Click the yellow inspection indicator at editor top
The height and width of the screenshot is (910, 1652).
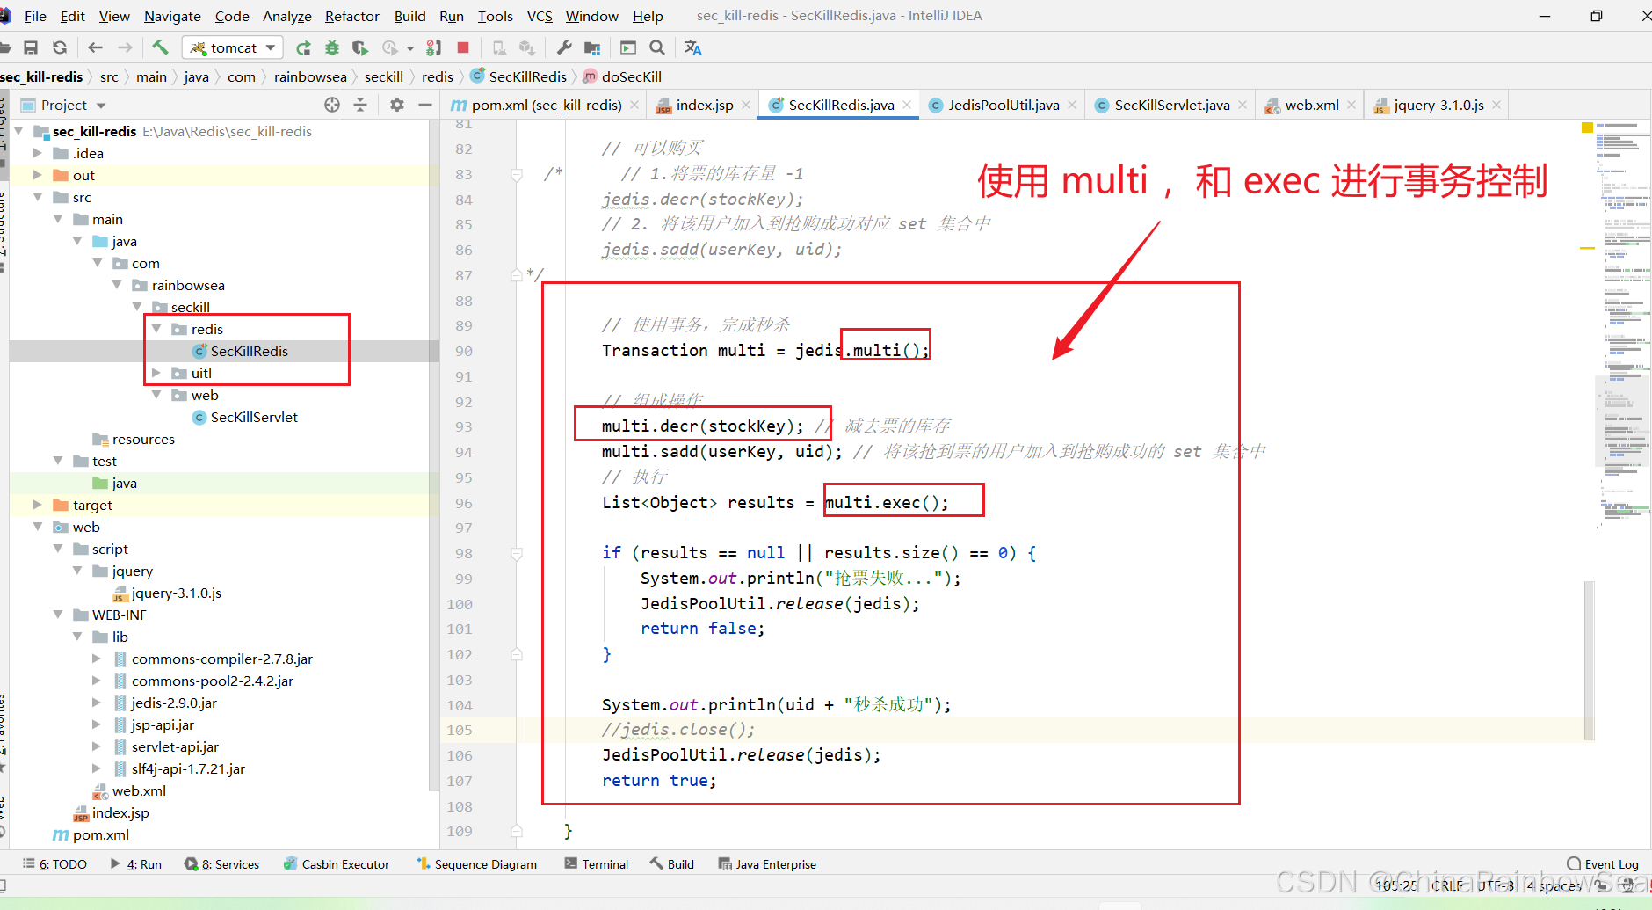(x=1587, y=128)
